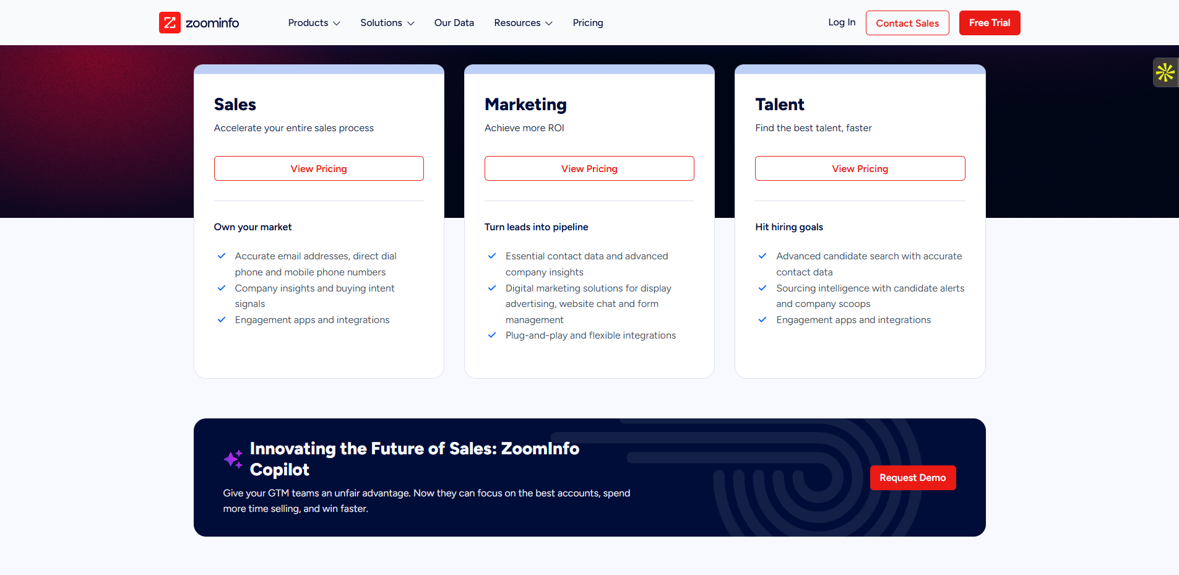Click the yellow asterisk widget icon
The height and width of the screenshot is (575, 1179).
coord(1165,72)
